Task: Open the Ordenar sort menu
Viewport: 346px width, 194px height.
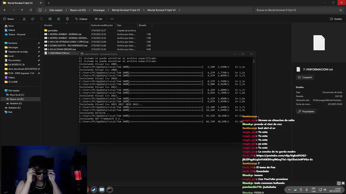Action: coord(81,19)
